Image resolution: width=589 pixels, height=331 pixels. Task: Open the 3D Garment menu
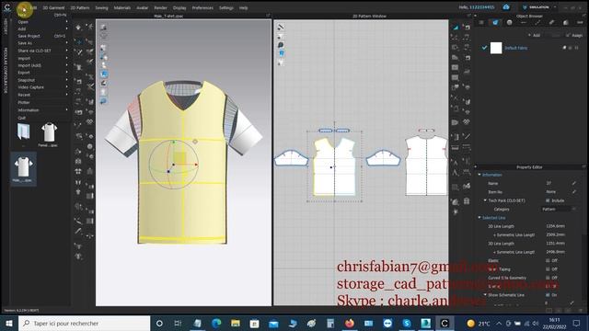pos(53,7)
